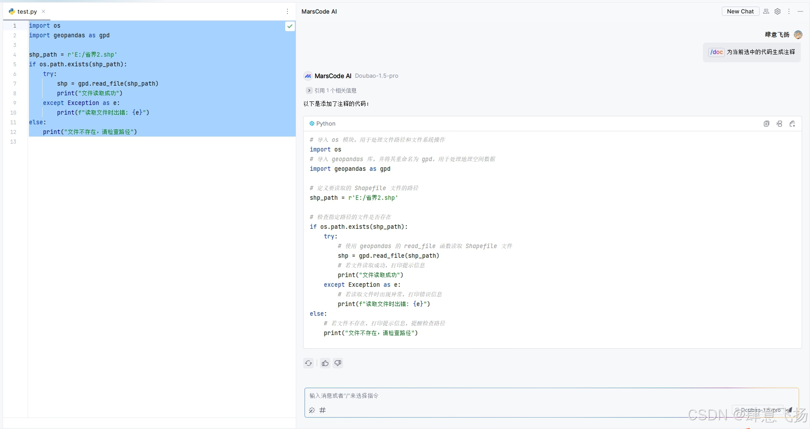Give the response a thumbs up
This screenshot has height=429, width=810.
click(x=325, y=363)
